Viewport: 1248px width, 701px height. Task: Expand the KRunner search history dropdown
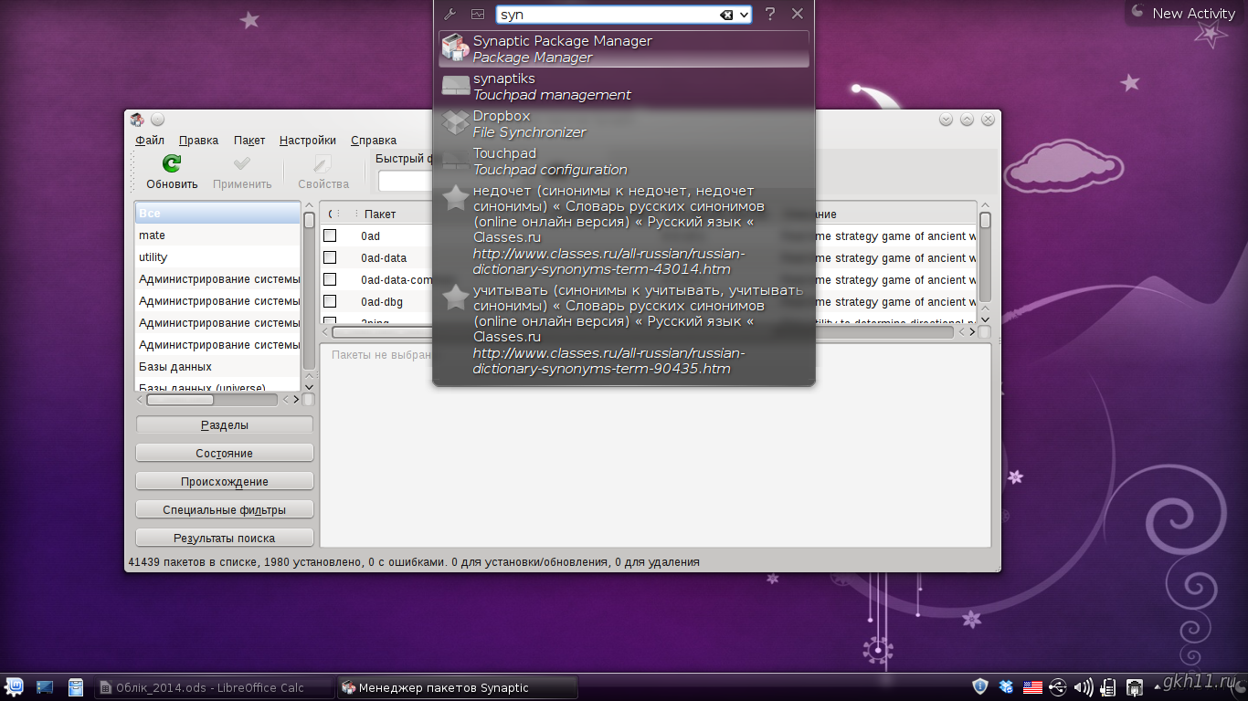(x=744, y=15)
